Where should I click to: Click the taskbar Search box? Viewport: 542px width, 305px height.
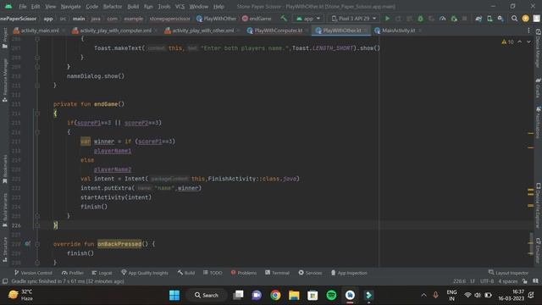click(x=207, y=296)
